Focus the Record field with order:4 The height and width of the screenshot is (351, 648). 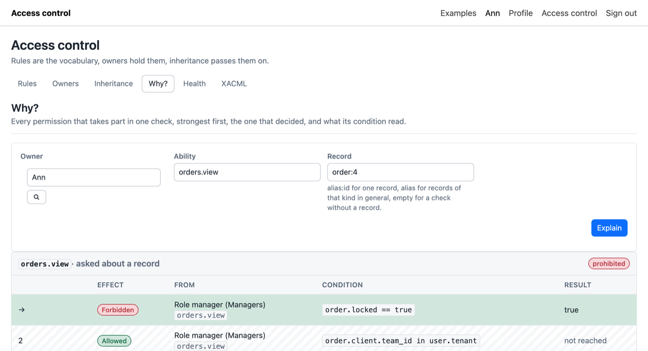coord(400,172)
